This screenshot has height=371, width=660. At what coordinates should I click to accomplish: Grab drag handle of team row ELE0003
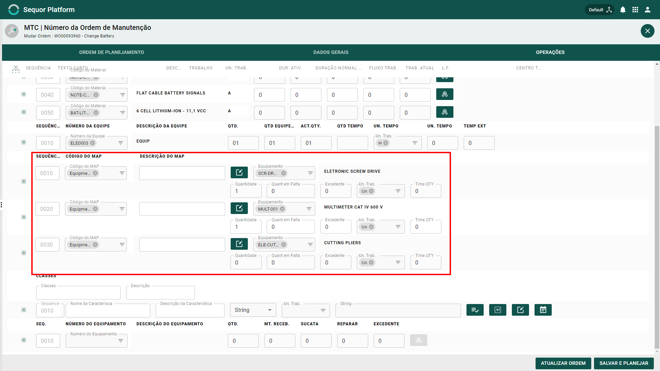pos(24,142)
